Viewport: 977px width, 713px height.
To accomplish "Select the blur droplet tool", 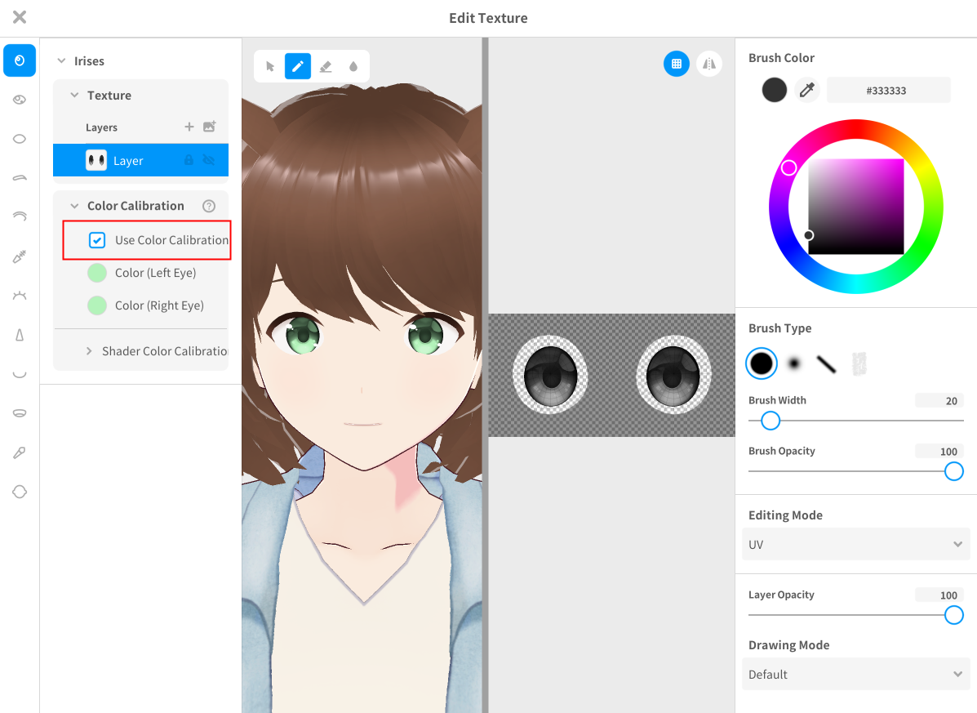I will [353, 66].
